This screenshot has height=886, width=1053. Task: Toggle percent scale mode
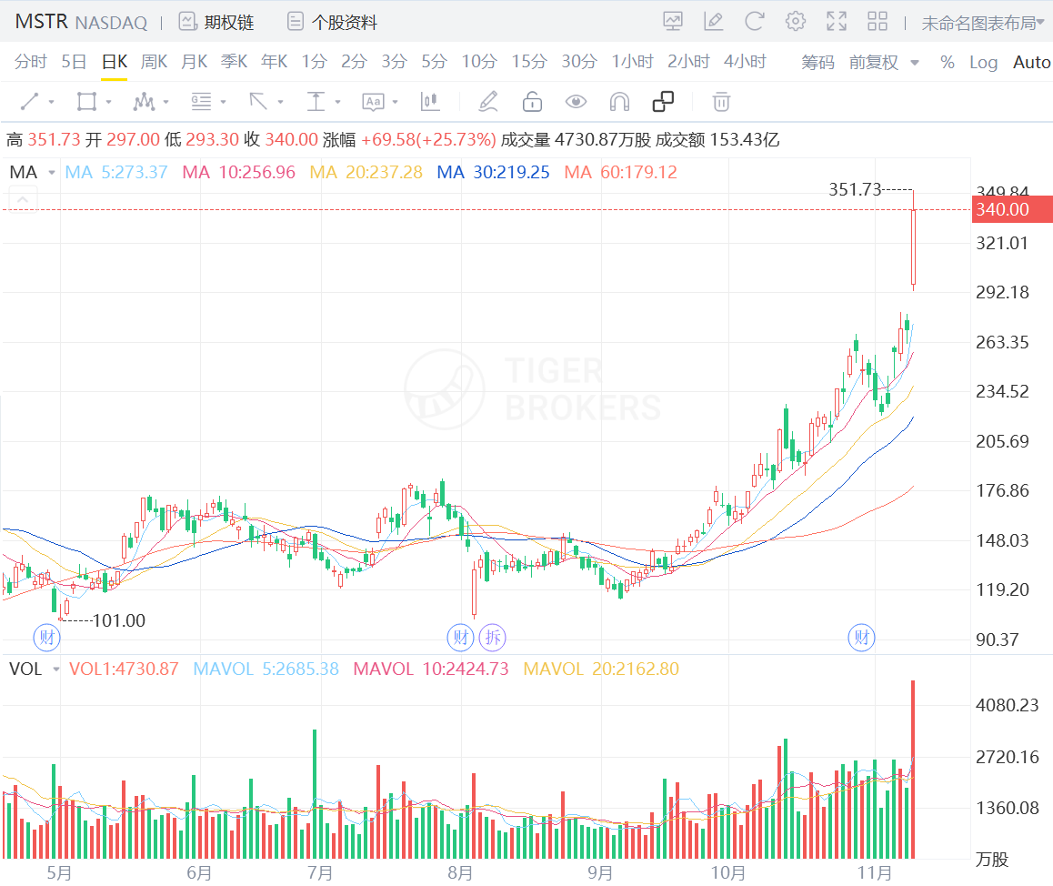(947, 63)
